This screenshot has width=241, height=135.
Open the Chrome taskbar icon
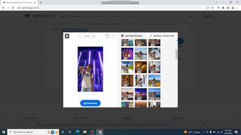[x=100, y=132]
